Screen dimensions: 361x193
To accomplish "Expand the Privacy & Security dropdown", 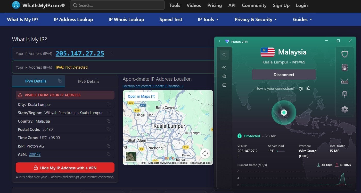I will [256, 20].
